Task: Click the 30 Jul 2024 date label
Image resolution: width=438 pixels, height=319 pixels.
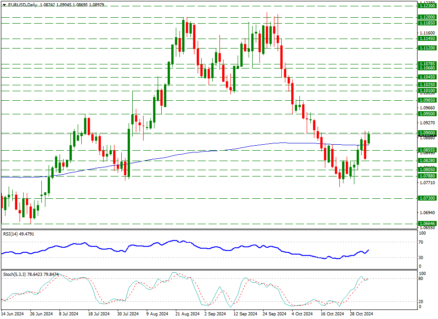Action: (x=128, y=314)
